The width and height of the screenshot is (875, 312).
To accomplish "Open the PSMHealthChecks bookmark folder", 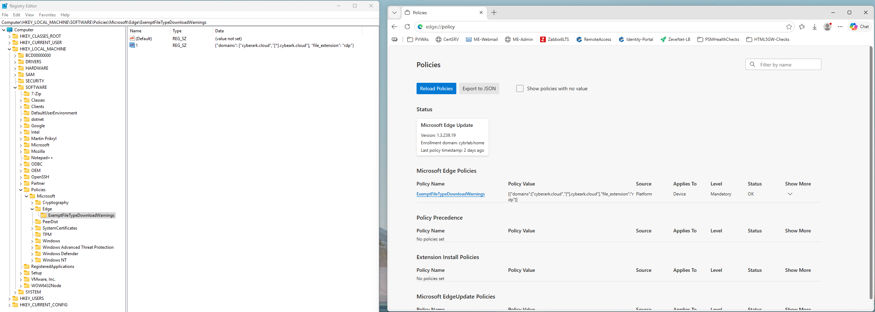I will [x=718, y=39].
